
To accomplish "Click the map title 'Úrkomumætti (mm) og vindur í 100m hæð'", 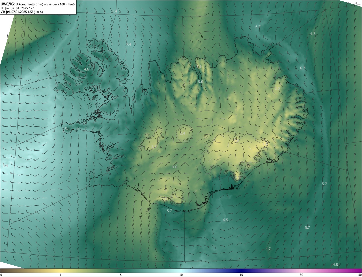I will [45, 4].
